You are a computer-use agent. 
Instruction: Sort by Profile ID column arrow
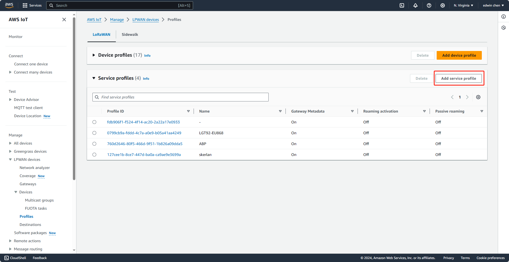coord(188,111)
